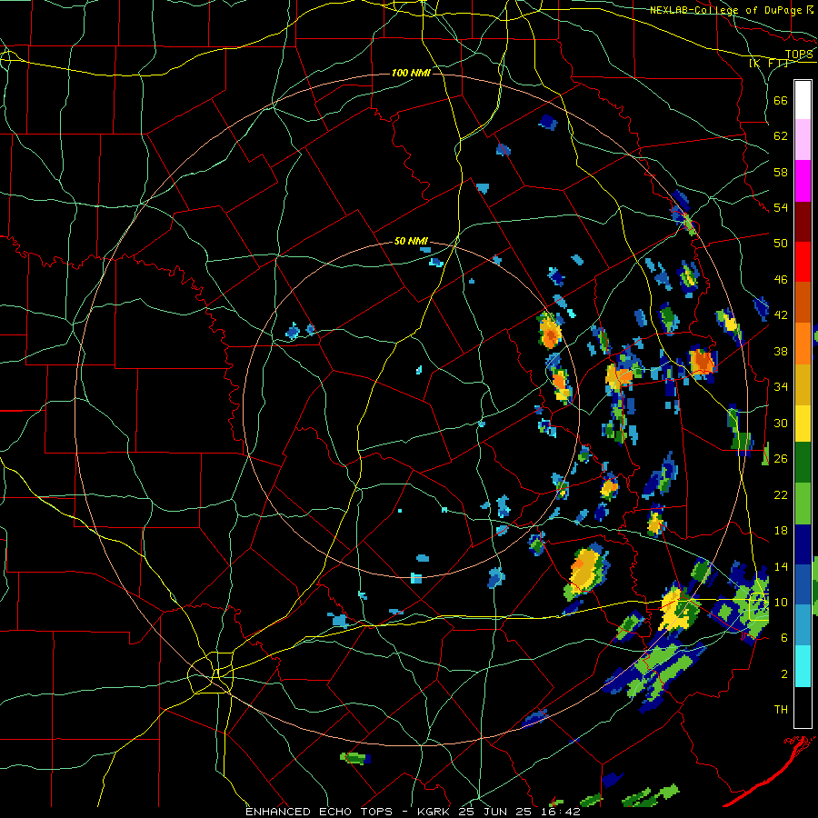Click legend label "TH"
Viewport: 818px width, 818px height.
(781, 710)
